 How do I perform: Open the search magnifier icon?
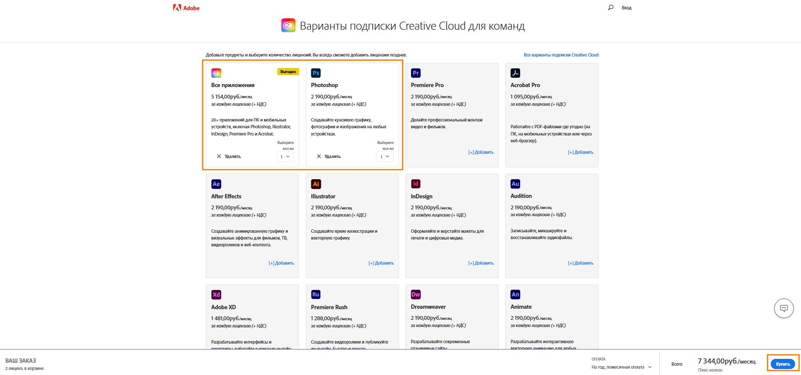coord(611,8)
